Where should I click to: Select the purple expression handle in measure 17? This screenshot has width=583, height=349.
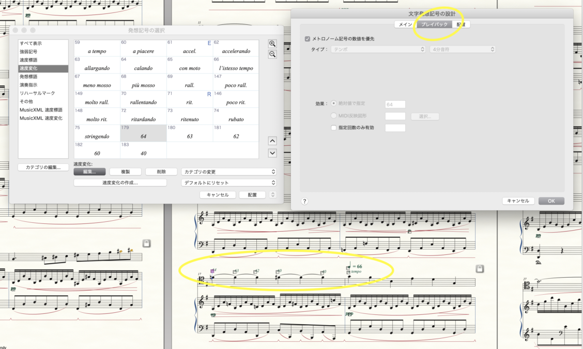(212, 271)
